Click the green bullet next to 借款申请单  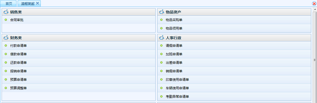(x=6, y=54)
